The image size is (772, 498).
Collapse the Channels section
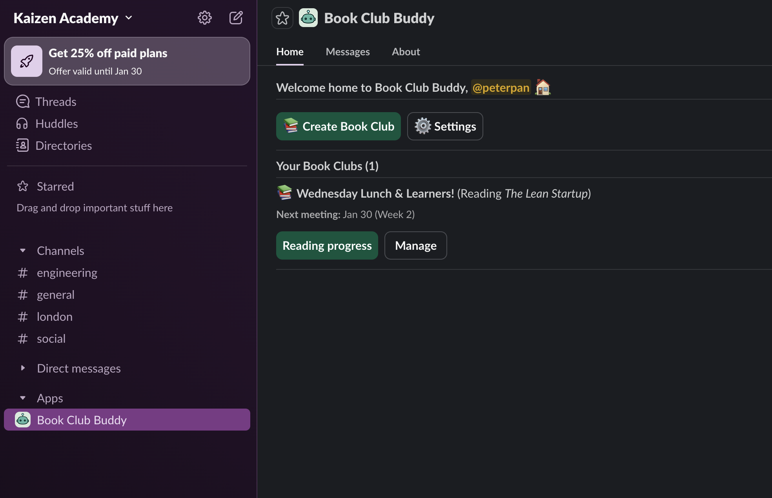pos(23,251)
